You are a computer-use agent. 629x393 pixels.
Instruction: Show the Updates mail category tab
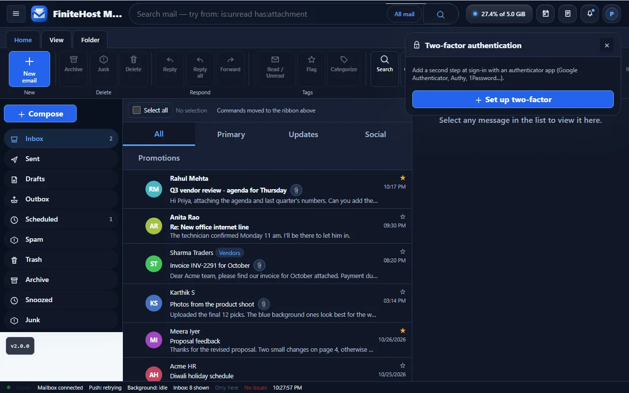pos(303,134)
